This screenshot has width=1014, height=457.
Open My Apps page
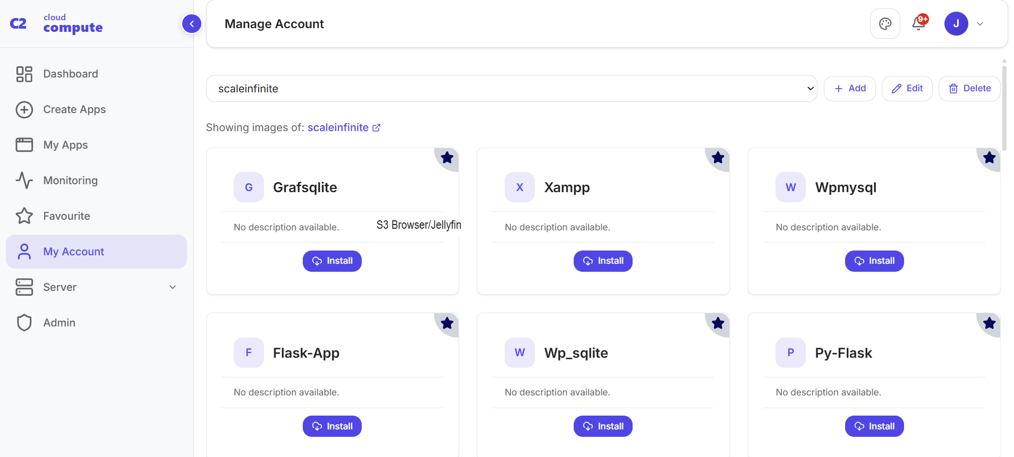pos(96,145)
